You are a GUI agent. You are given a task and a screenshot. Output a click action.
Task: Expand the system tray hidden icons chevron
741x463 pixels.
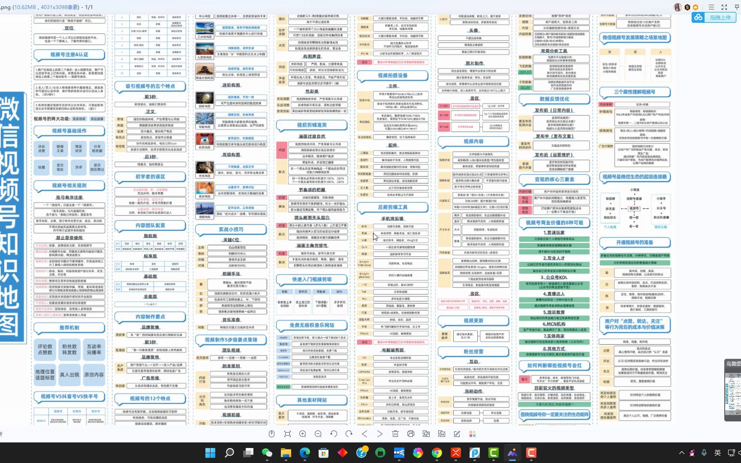tap(682, 453)
